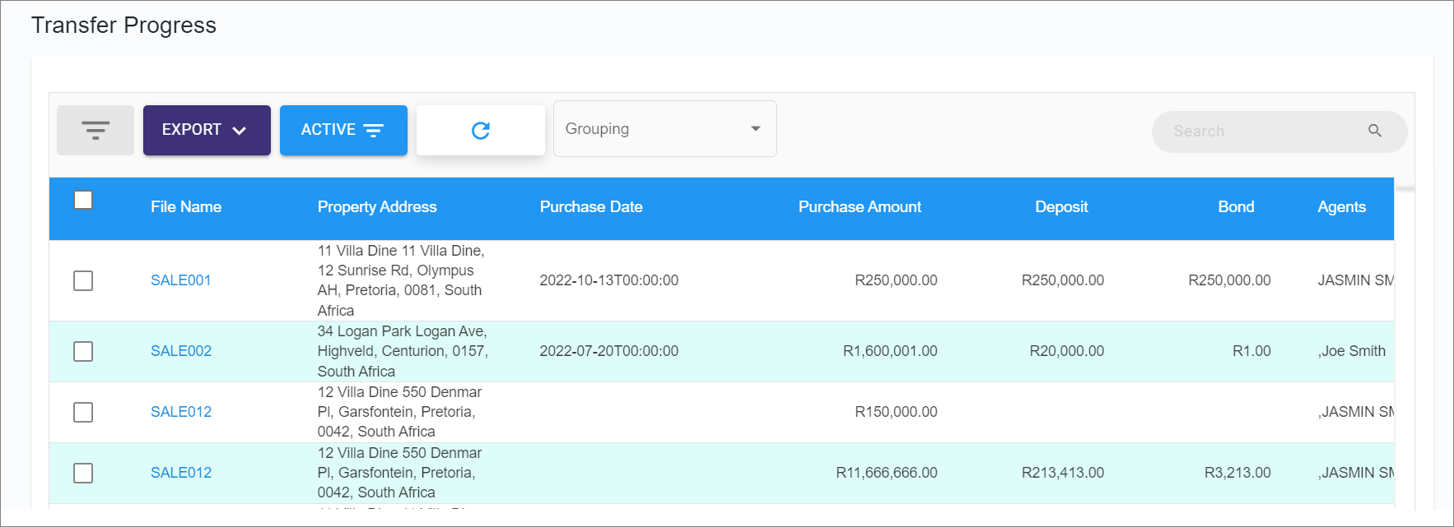
Task: Toggle the ACTIVE filter button
Action: 343,130
